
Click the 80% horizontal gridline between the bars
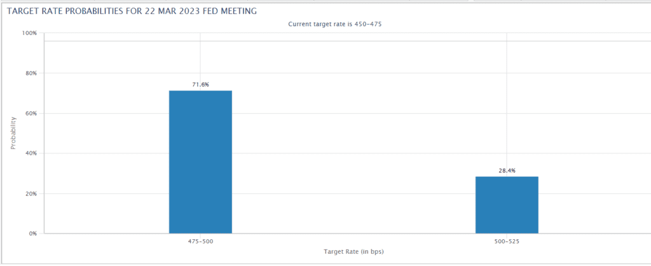click(353, 73)
